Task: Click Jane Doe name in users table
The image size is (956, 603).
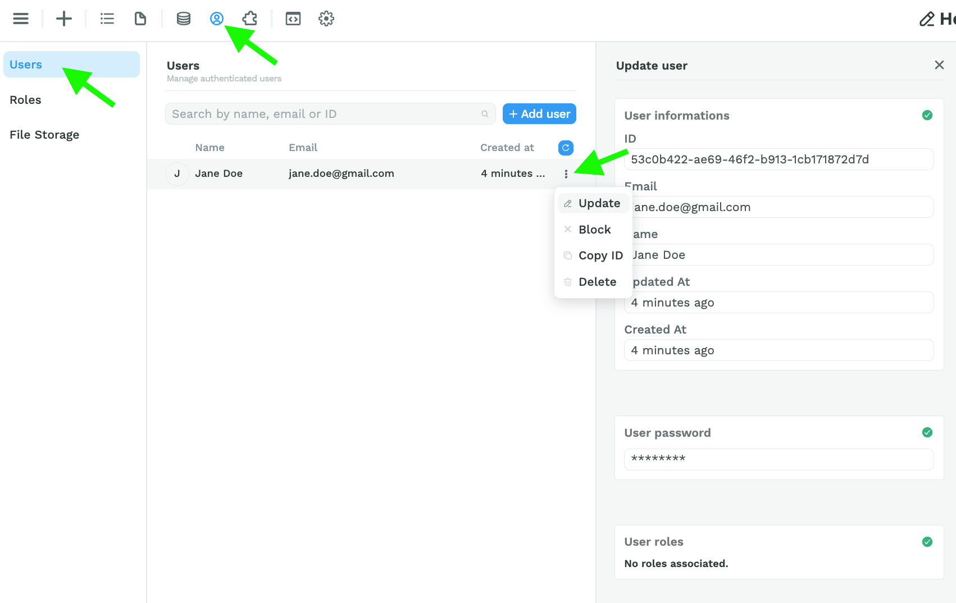Action: click(x=218, y=173)
